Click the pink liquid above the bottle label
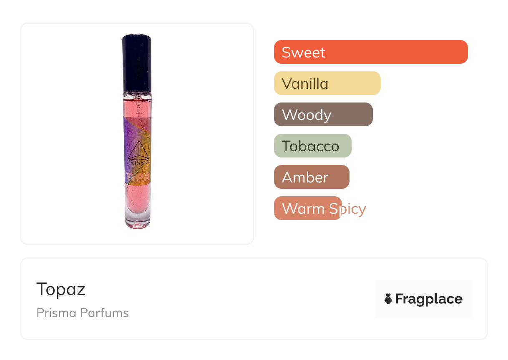This screenshot has height=360, width=508. (137, 106)
